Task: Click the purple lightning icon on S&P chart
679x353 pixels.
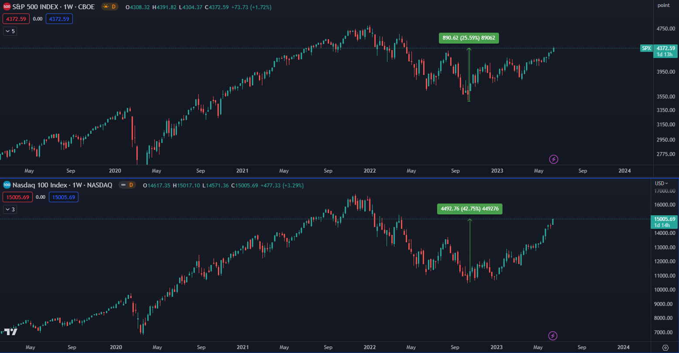Action: [553, 159]
